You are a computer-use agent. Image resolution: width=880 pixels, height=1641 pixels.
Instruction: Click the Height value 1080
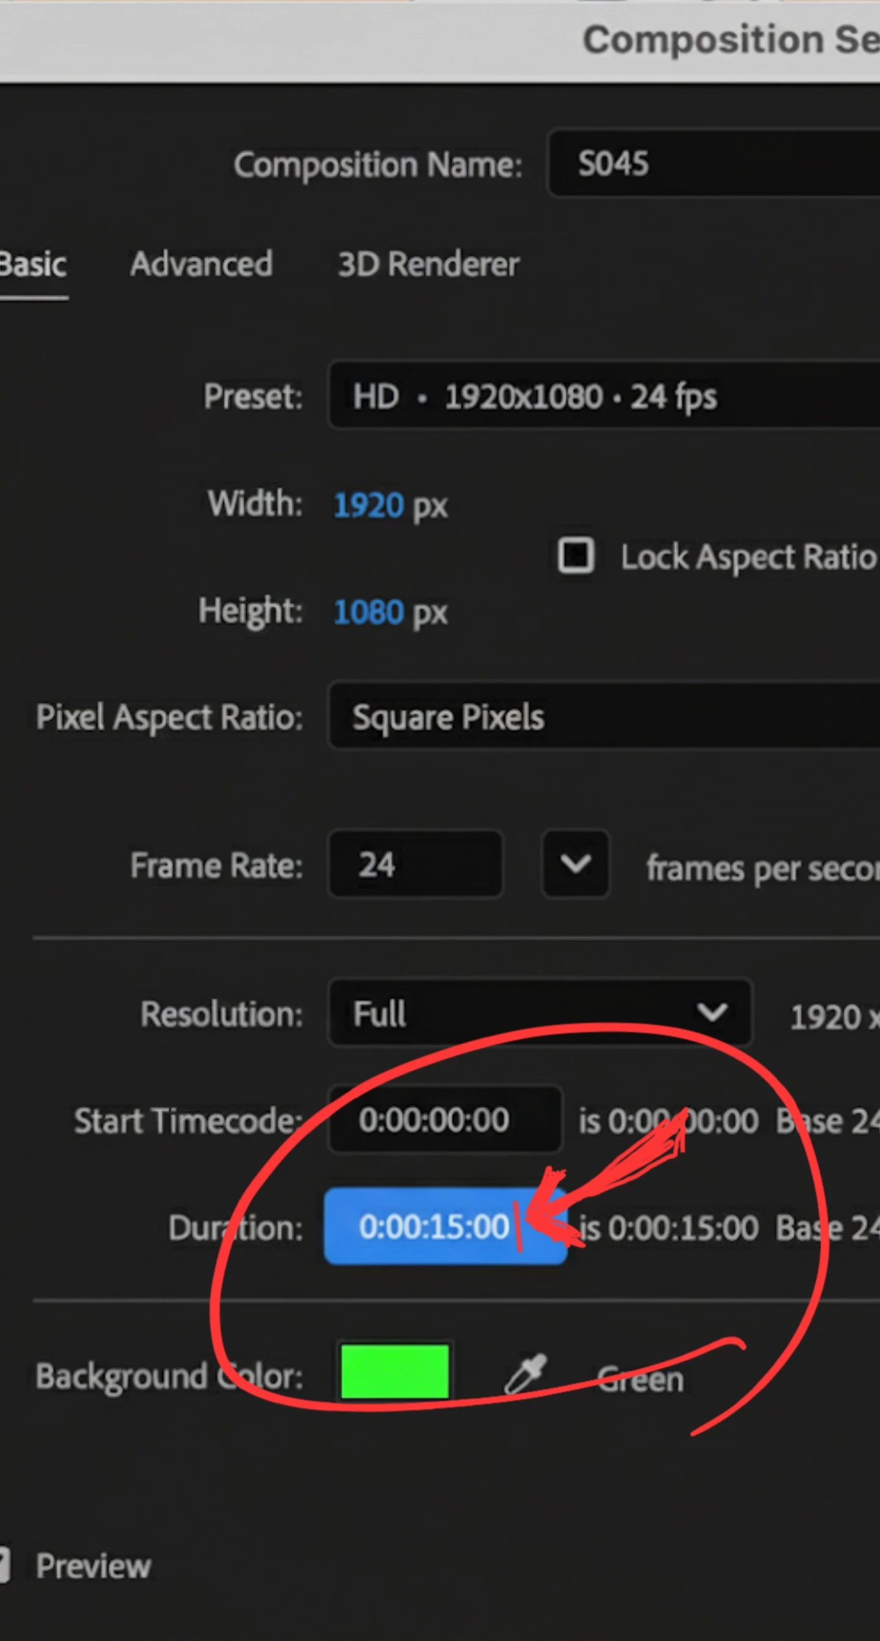point(369,612)
